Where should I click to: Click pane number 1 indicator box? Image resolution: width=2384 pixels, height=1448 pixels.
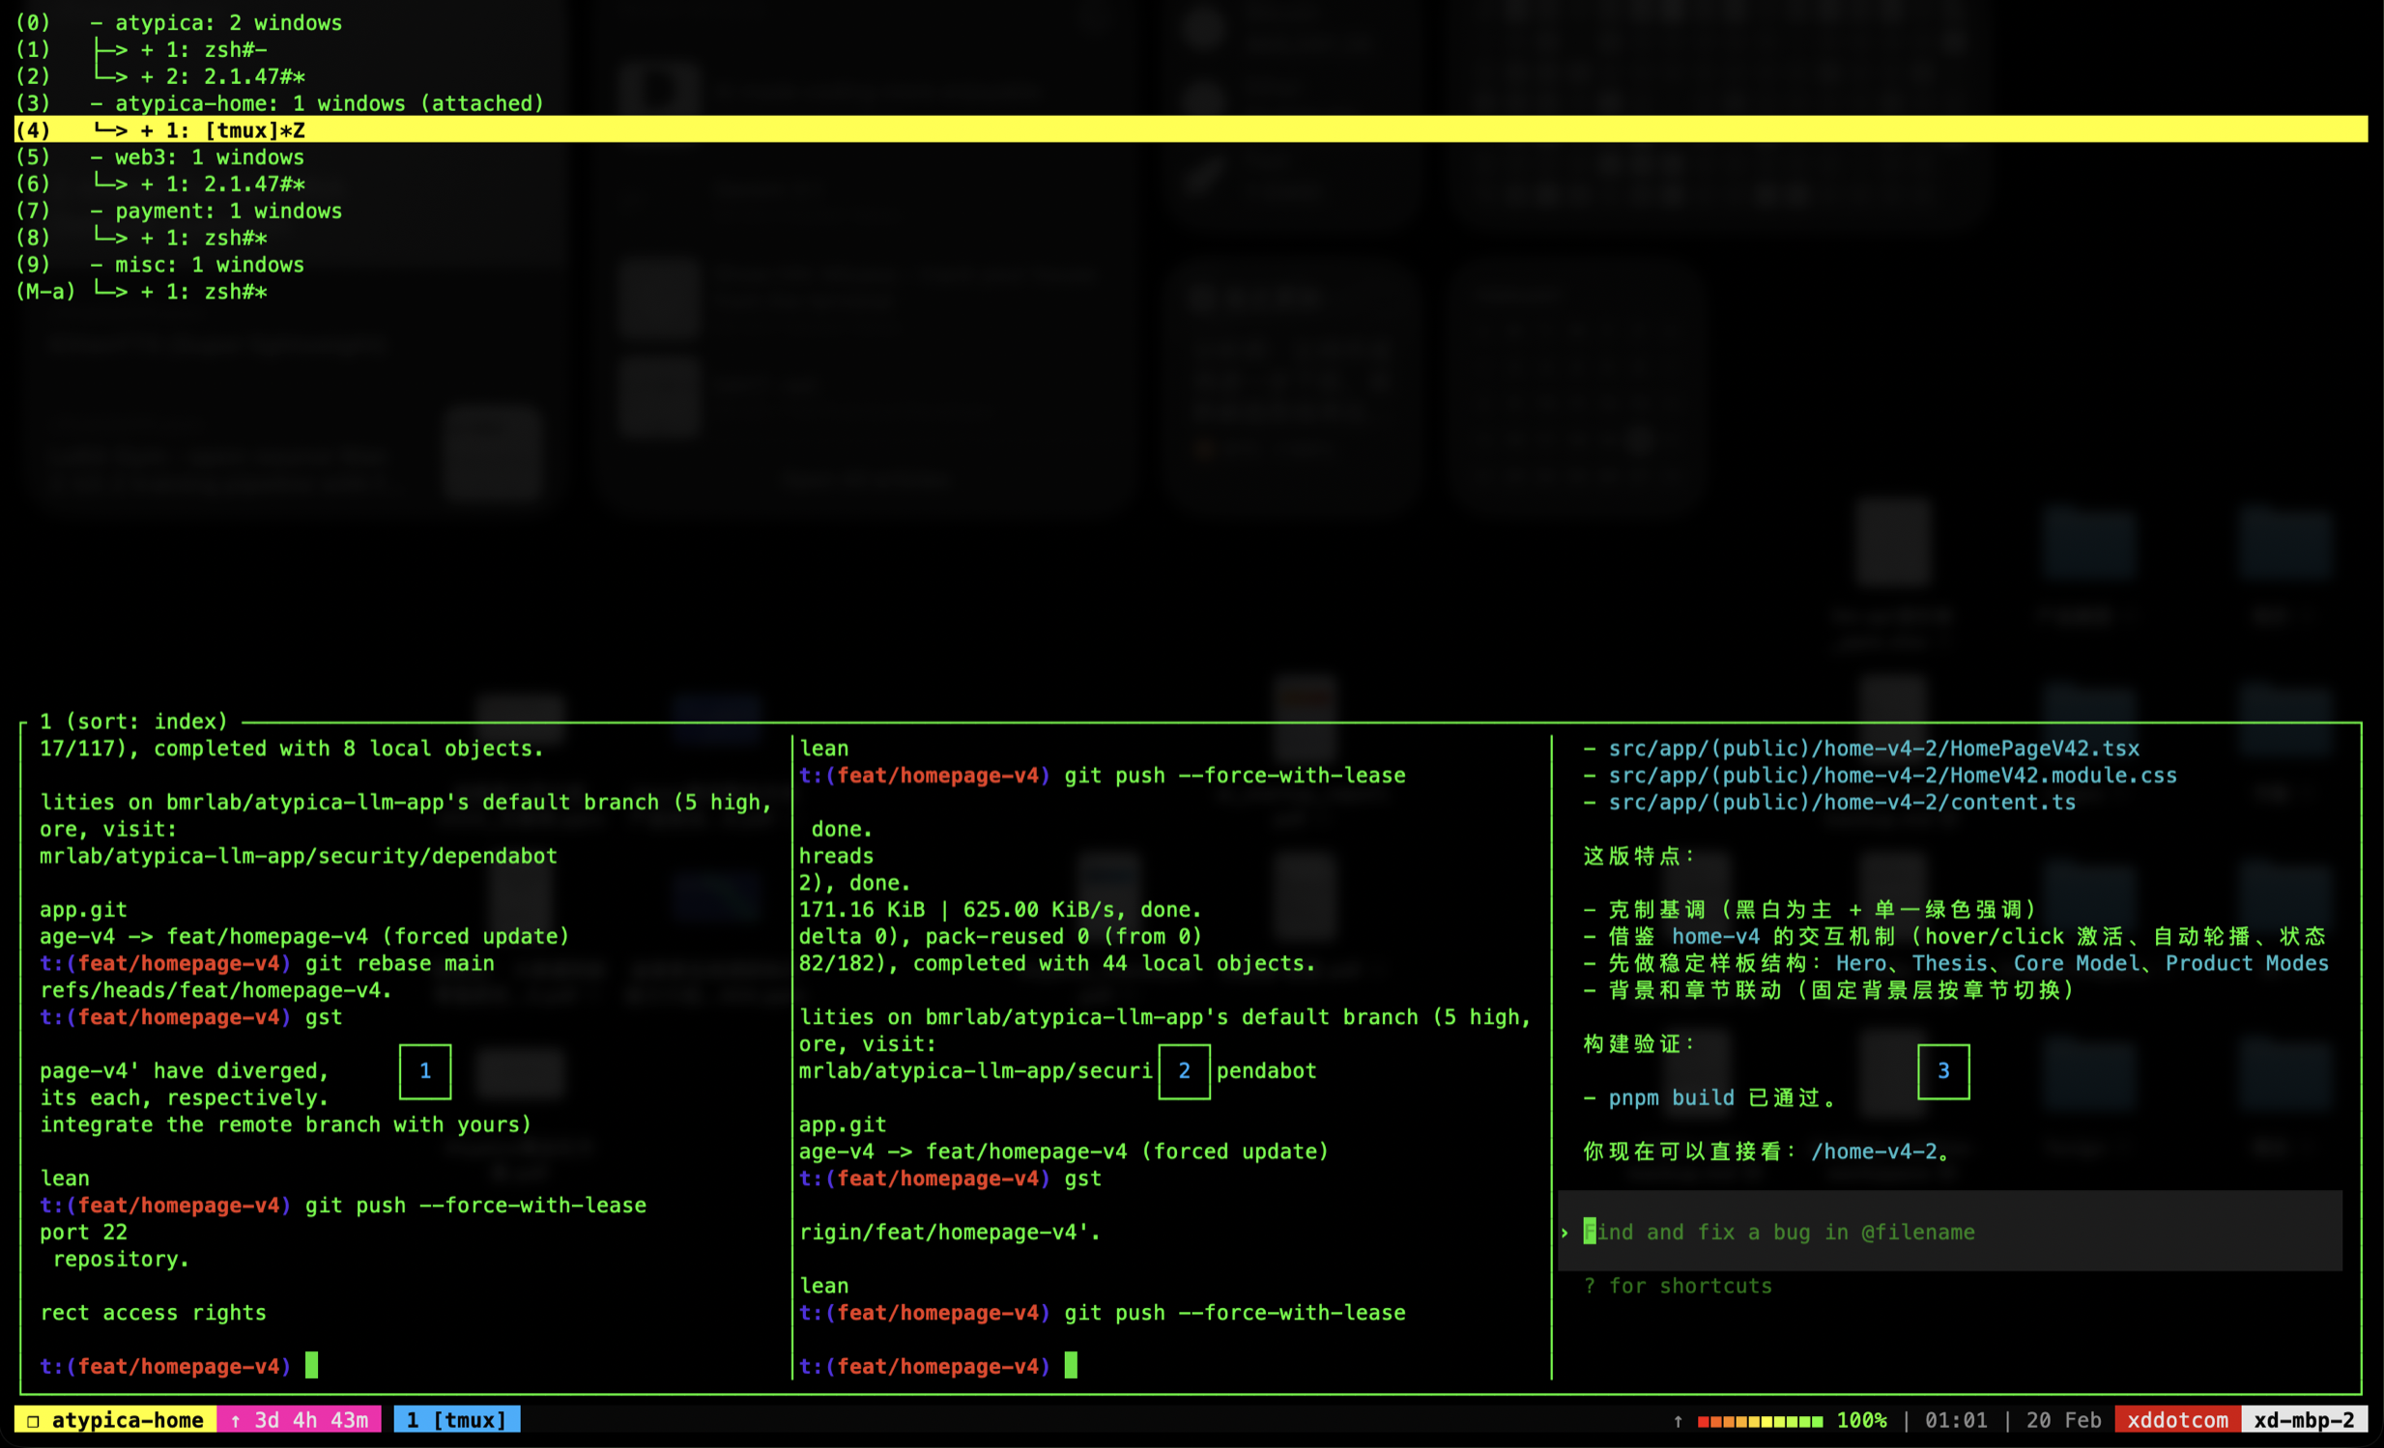tap(425, 1070)
